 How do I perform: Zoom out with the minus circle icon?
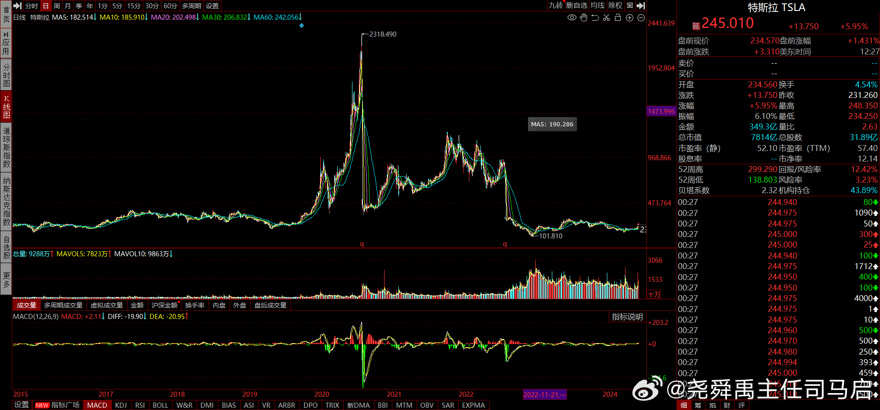641,18
